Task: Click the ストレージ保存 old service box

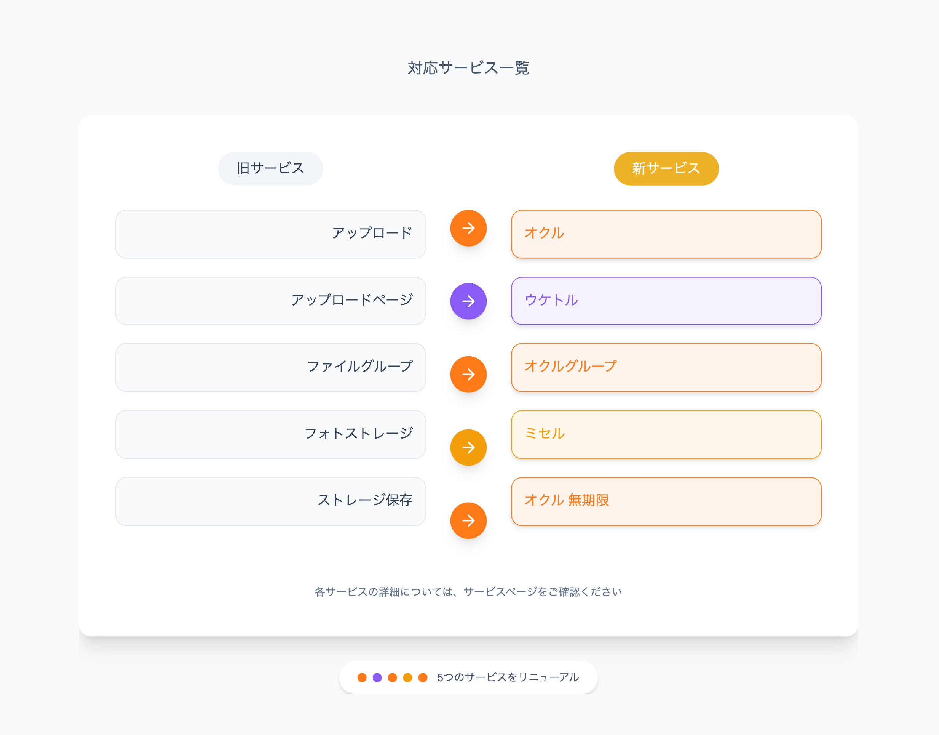Action: [x=270, y=501]
